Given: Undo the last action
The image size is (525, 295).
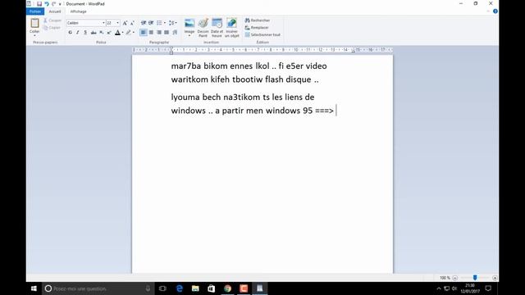Looking at the screenshot, I should click(x=47, y=3).
